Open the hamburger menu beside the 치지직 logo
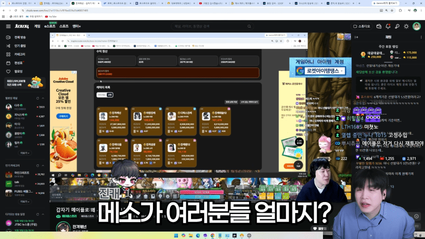 point(8,26)
